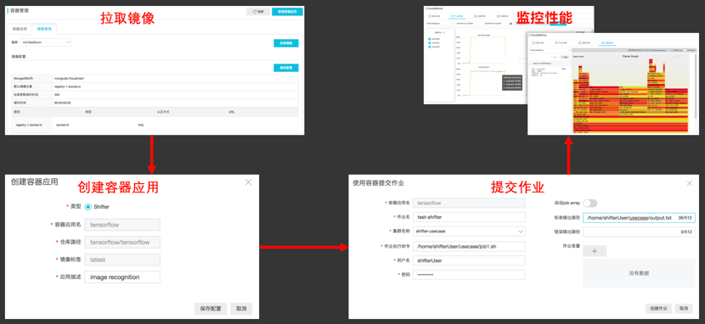Switch to the 容器应用 tab
705x324 pixels.
20,29
